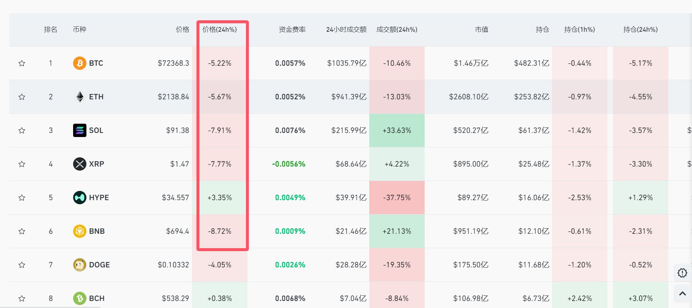Click the Dogecoin icon
Screen dimensions: 692x308
[x=79, y=265]
